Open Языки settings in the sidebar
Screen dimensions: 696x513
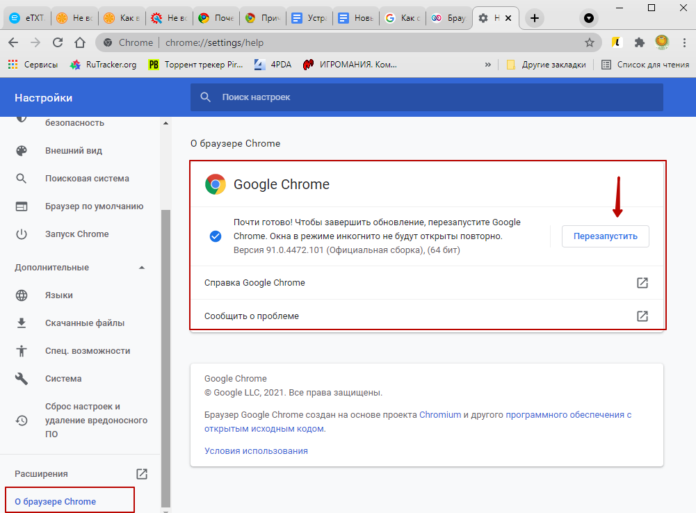[x=59, y=295]
